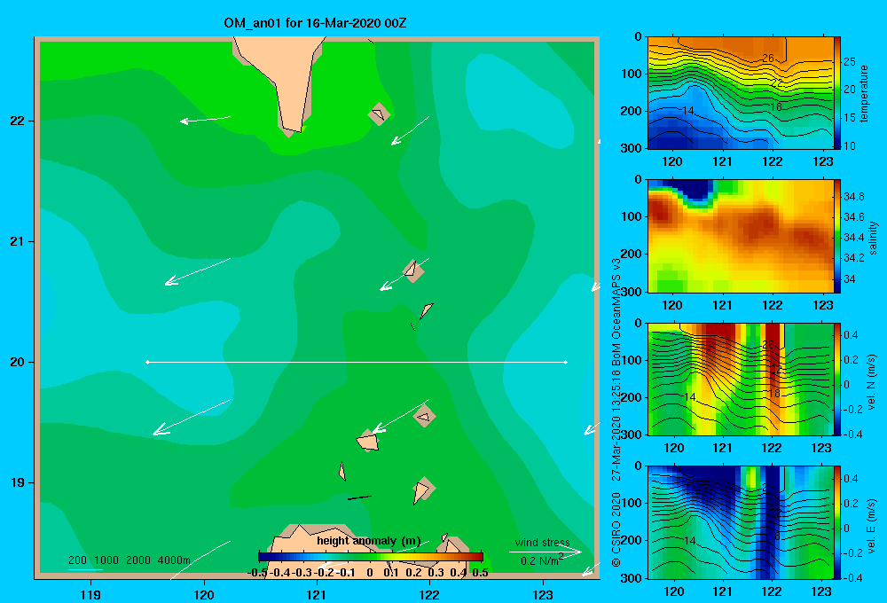The height and width of the screenshot is (603, 887).
Task: Click latitude label 22 on the main map
Action: click(18, 121)
